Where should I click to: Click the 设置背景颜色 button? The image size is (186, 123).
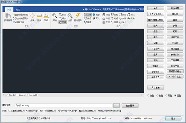click(156, 14)
